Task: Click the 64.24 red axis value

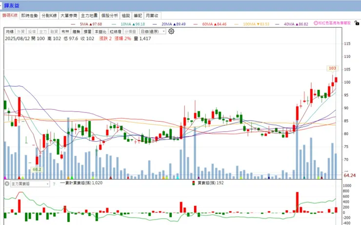Action: point(349,176)
